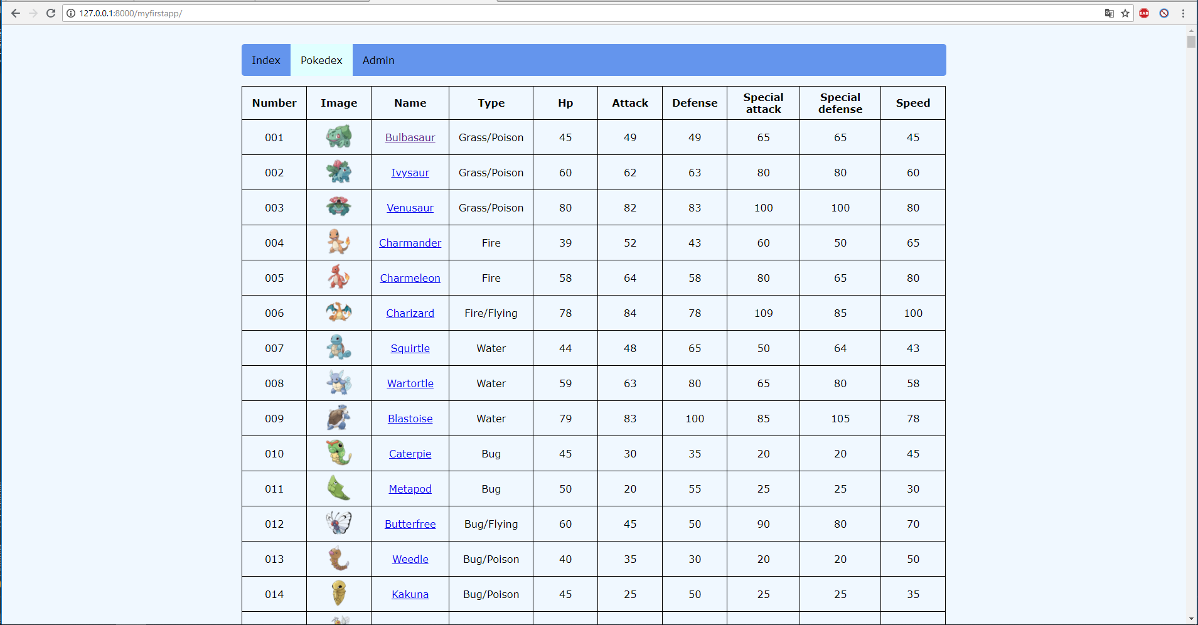Click the Metapod sprite image

[339, 488]
